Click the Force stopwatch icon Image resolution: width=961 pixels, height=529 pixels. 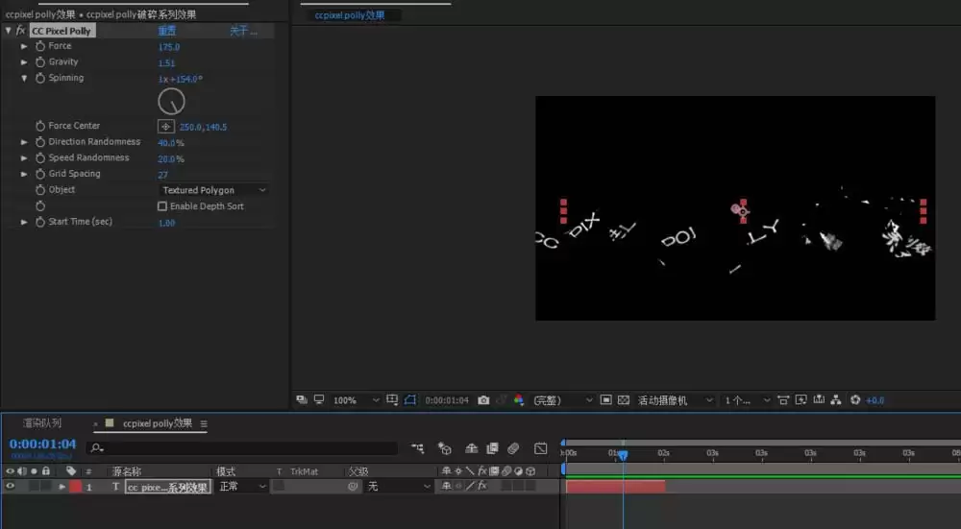pyautogui.click(x=40, y=46)
